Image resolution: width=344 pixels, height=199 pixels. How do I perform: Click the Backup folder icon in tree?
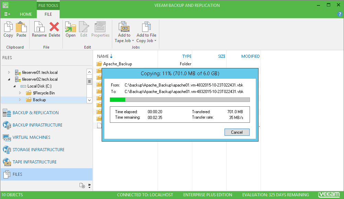pos(29,100)
